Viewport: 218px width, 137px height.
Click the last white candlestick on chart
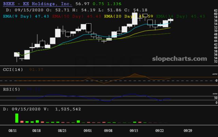coord(171,20)
